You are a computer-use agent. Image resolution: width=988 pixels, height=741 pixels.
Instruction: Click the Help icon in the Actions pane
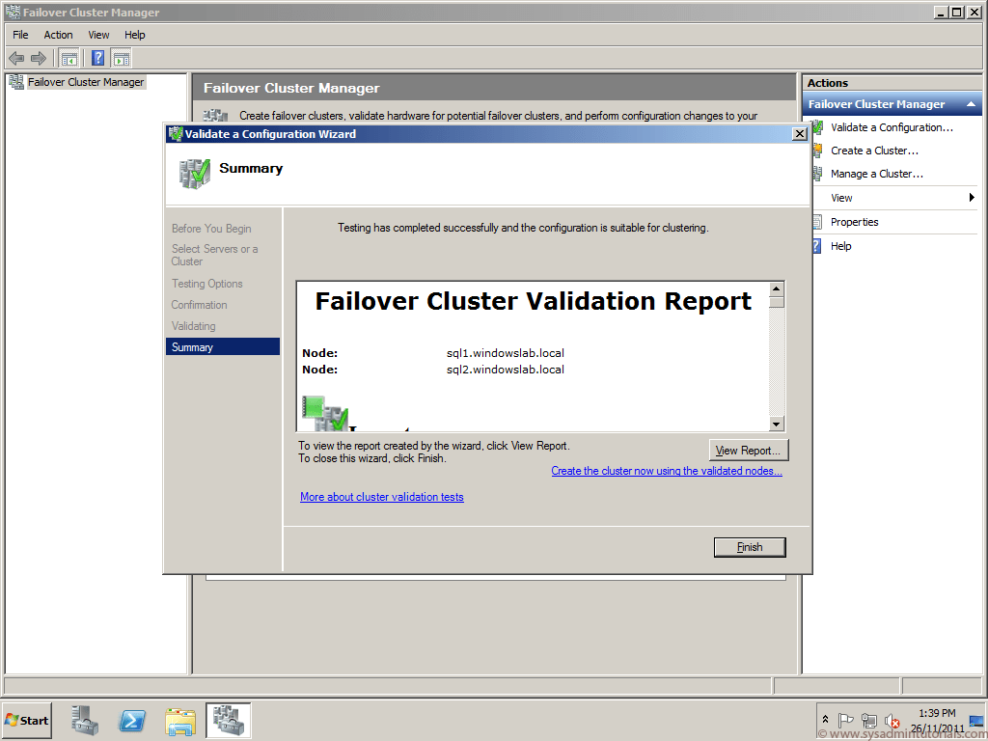[x=840, y=246]
